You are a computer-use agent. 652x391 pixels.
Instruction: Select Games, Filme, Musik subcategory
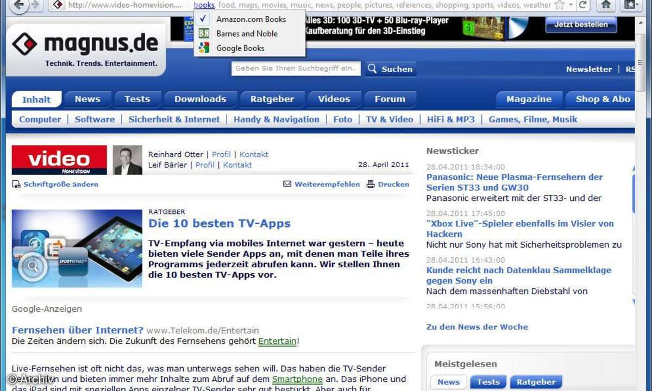[x=533, y=119]
